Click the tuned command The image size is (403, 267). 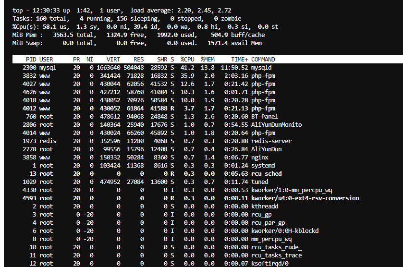coord(259,182)
